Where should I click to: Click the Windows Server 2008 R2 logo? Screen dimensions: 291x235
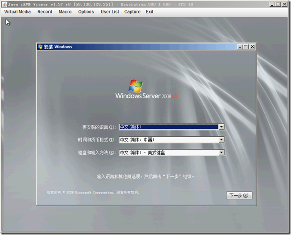point(146,89)
